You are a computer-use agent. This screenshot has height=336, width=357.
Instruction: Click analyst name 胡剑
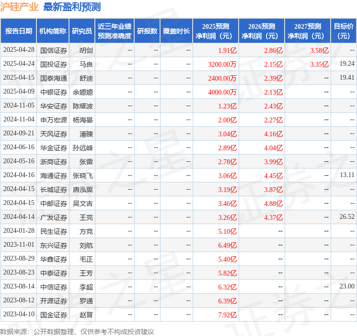tap(86, 50)
